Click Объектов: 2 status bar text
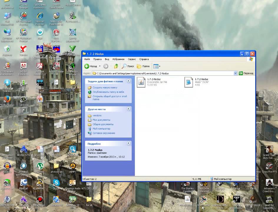The height and width of the screenshot is (212, 278). click(90, 179)
